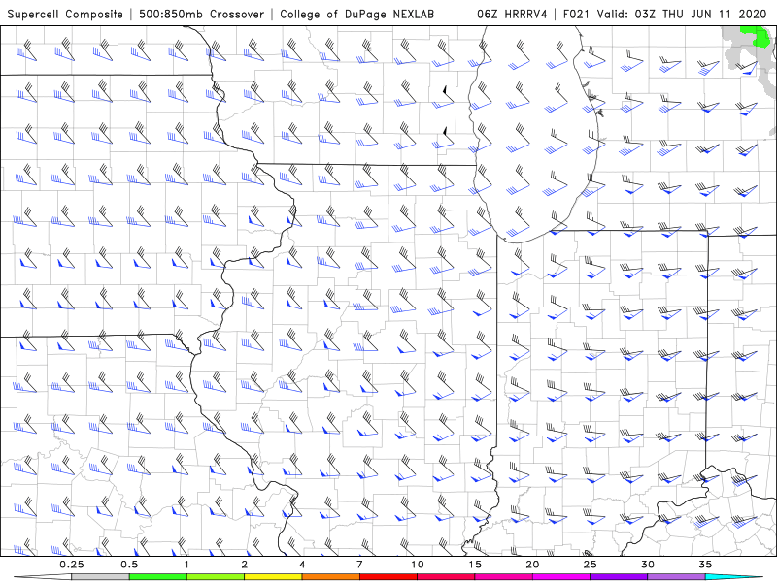Viewport: 777px width, 582px height.
Task: Click the bright green color bar segment
Action: pyautogui.click(x=158, y=577)
